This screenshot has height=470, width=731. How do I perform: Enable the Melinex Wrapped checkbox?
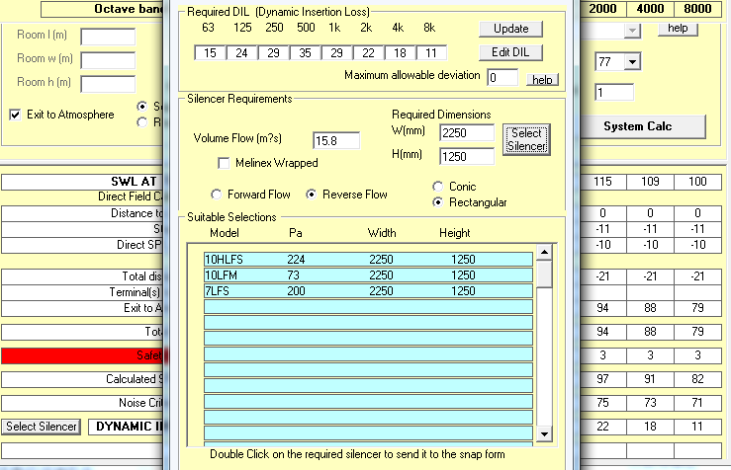(x=224, y=162)
